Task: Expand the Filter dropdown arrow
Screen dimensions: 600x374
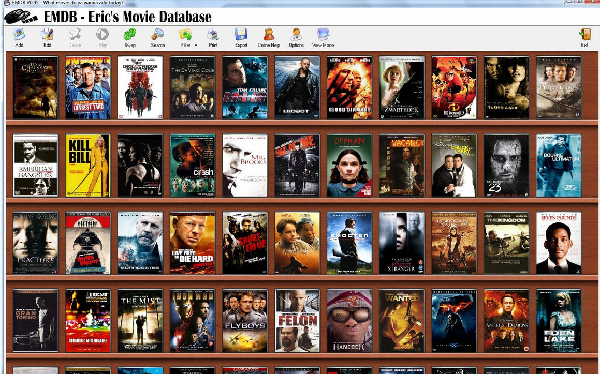Action: (196, 46)
